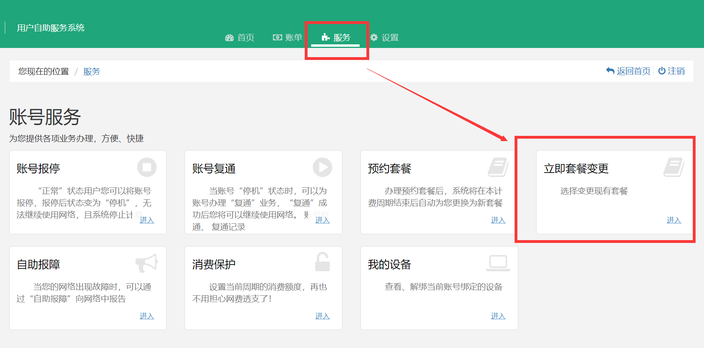Click the power icon beside 注销
The image size is (704, 348).
[662, 71]
